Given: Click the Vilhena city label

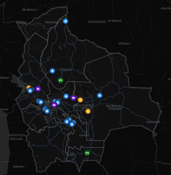Looking at the screenshot, I should tap(123, 43).
